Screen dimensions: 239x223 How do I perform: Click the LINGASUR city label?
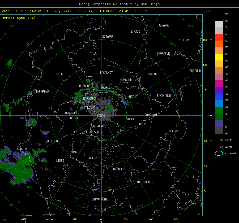point(151,74)
